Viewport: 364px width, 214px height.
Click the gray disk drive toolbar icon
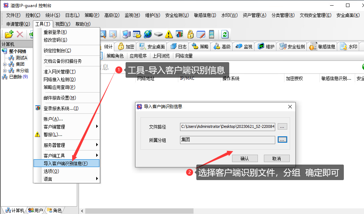click(158, 34)
